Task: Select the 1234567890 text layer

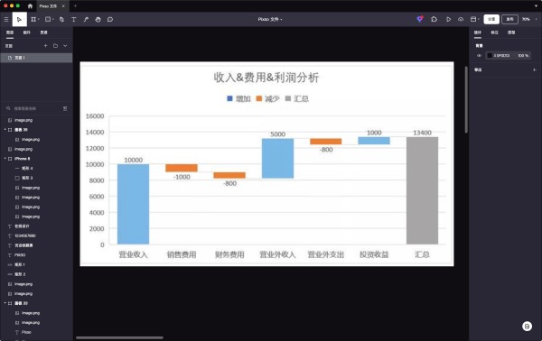Action: (36, 235)
